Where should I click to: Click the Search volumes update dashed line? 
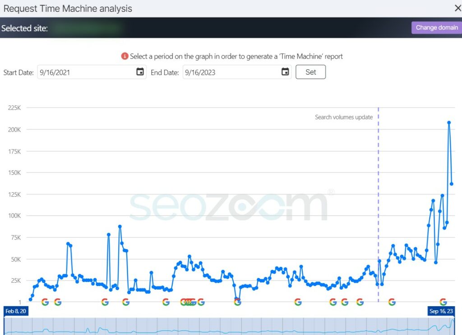coord(378,203)
